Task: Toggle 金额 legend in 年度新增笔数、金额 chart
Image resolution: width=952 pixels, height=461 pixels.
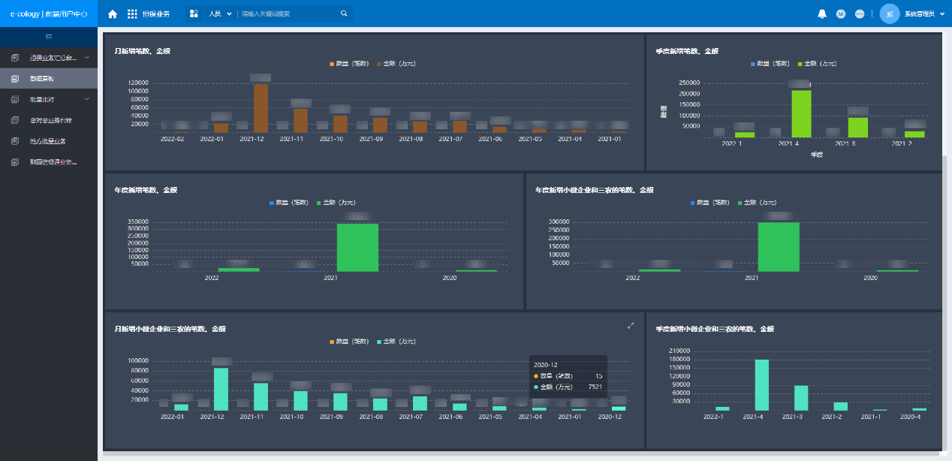Action: pyautogui.click(x=336, y=203)
